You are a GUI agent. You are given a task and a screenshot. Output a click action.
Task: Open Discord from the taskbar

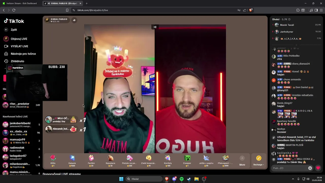point(174,179)
